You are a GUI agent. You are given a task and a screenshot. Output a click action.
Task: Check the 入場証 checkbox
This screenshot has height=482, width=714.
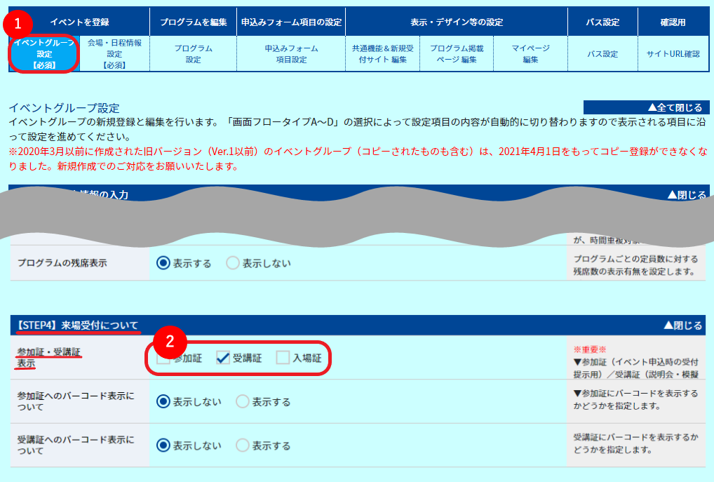click(x=283, y=358)
